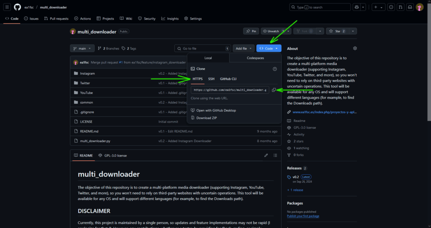Screen dimensions: 431x228
Task: Click the Type / to search box
Action: click(320, 7)
